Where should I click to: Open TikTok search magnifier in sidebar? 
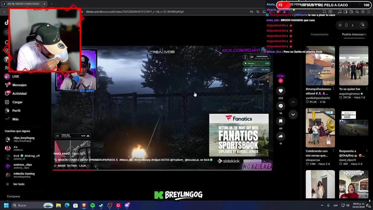(7, 32)
